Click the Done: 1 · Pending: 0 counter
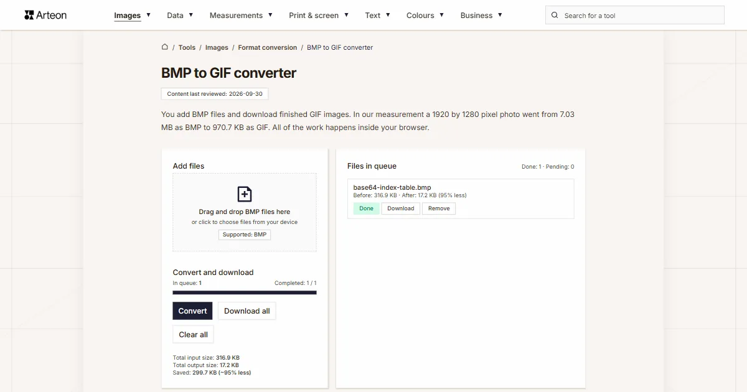This screenshot has width=747, height=392. pyautogui.click(x=548, y=167)
